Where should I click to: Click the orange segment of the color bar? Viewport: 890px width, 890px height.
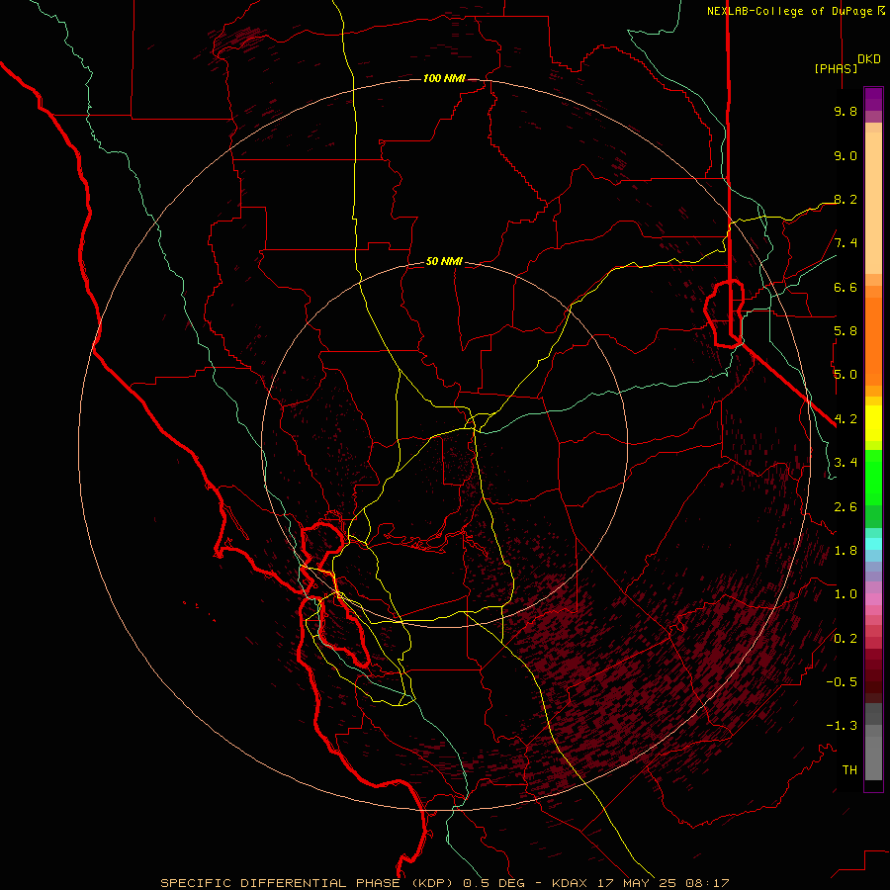(x=873, y=341)
